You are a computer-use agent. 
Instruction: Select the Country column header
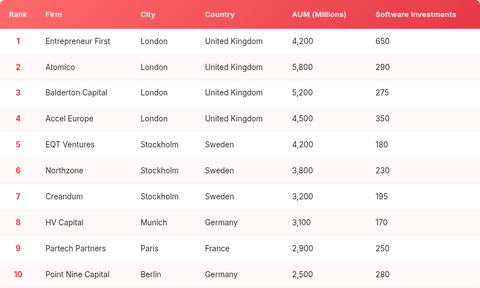(x=220, y=15)
